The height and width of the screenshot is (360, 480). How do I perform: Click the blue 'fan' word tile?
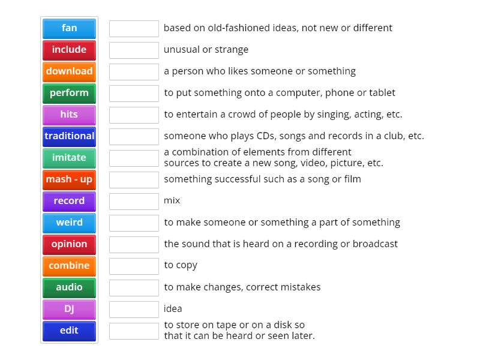(69, 28)
